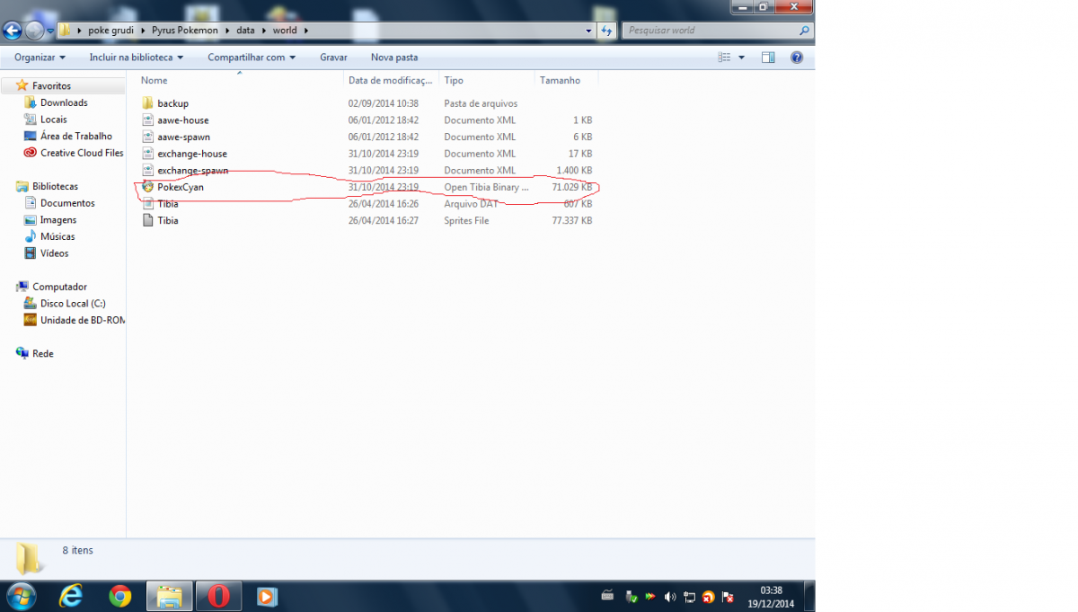Go back using the Explorer Back arrow

click(x=13, y=31)
